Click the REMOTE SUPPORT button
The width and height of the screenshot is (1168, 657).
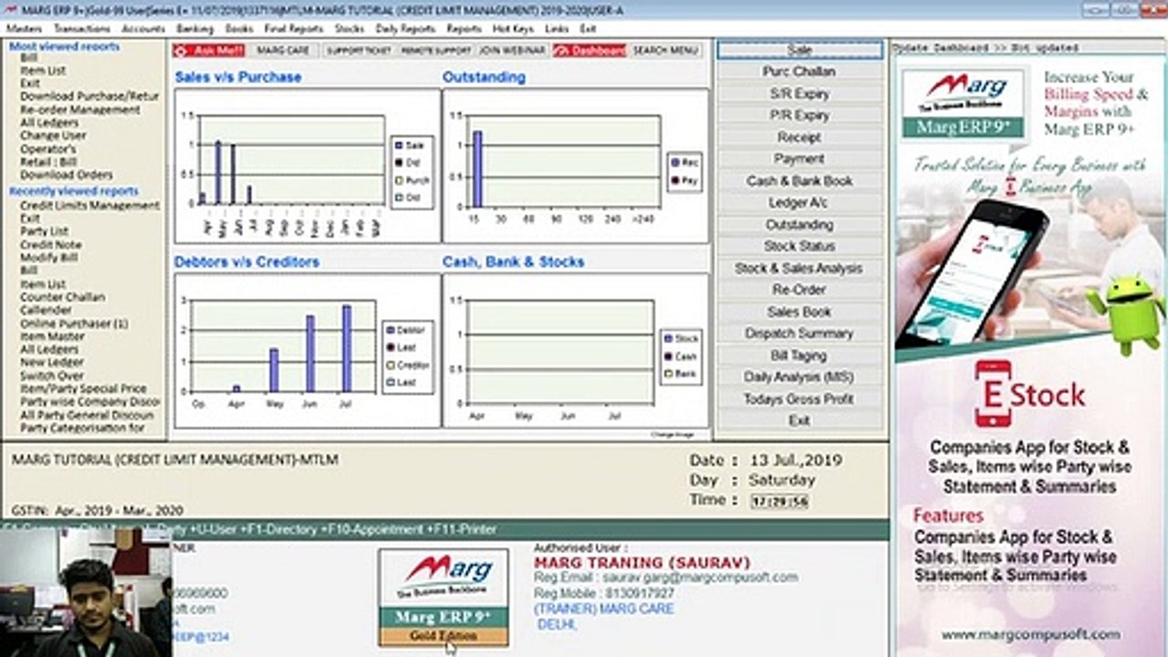click(436, 50)
